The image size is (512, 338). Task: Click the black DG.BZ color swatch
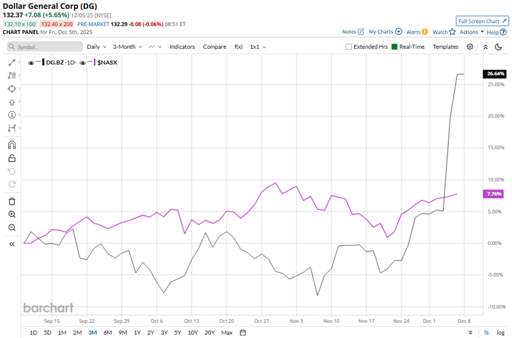pyautogui.click(x=43, y=62)
